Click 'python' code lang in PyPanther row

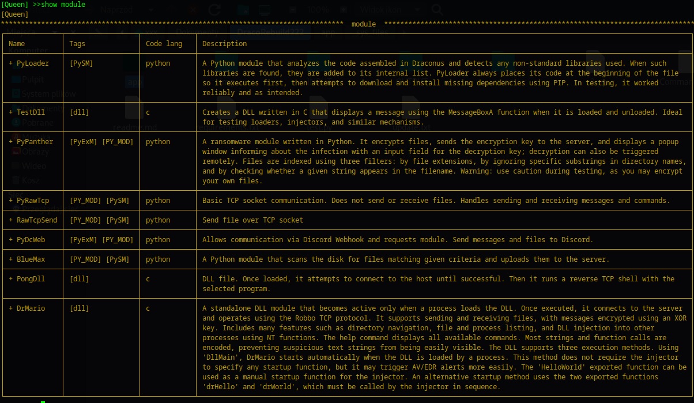coord(158,142)
